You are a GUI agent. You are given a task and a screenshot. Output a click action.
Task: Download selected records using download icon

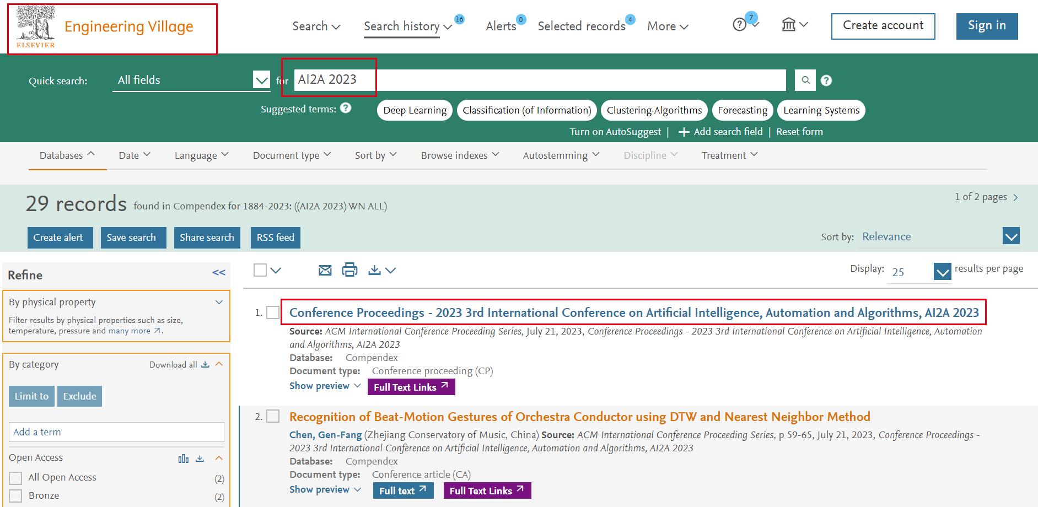pyautogui.click(x=375, y=270)
